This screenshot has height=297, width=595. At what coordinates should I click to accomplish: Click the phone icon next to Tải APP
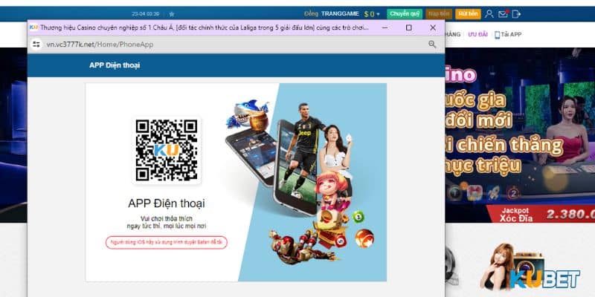coord(497,34)
